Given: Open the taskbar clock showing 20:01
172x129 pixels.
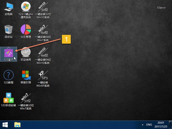Looking at the screenshot, I should (x=161, y=125).
